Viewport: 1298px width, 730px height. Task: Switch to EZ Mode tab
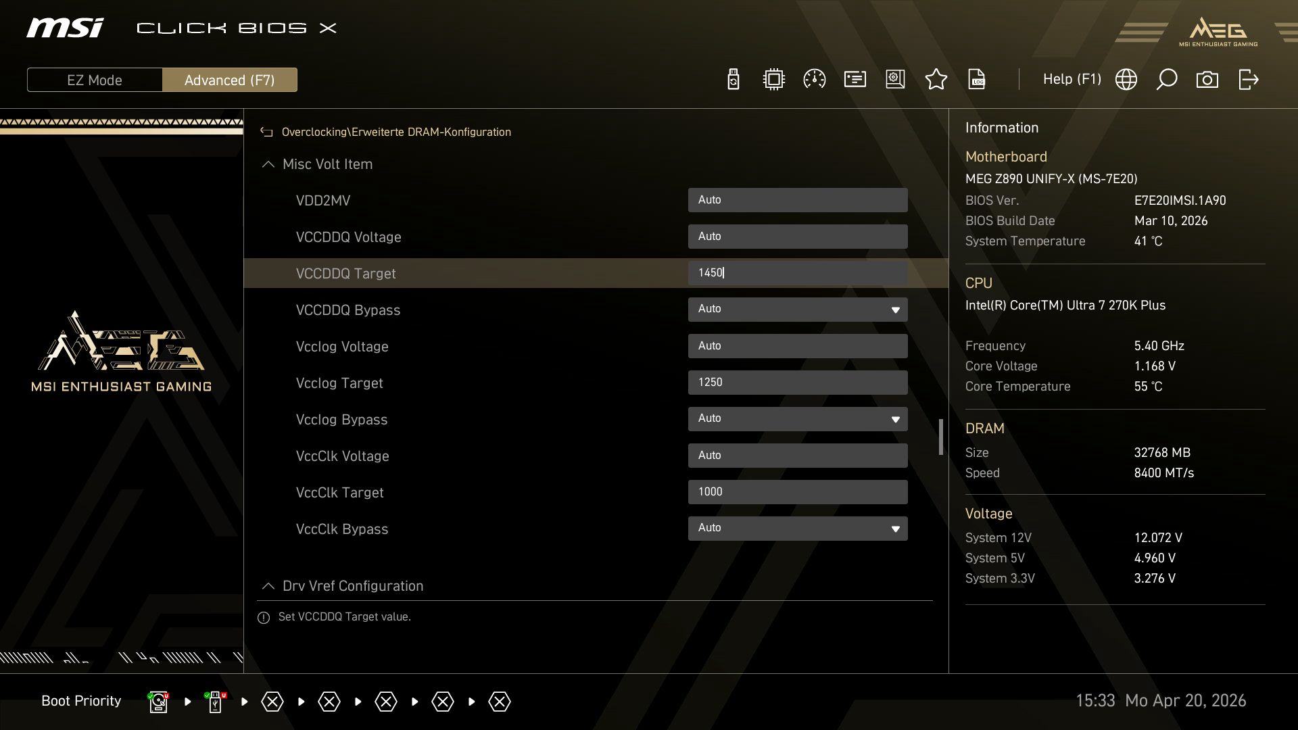tap(95, 80)
